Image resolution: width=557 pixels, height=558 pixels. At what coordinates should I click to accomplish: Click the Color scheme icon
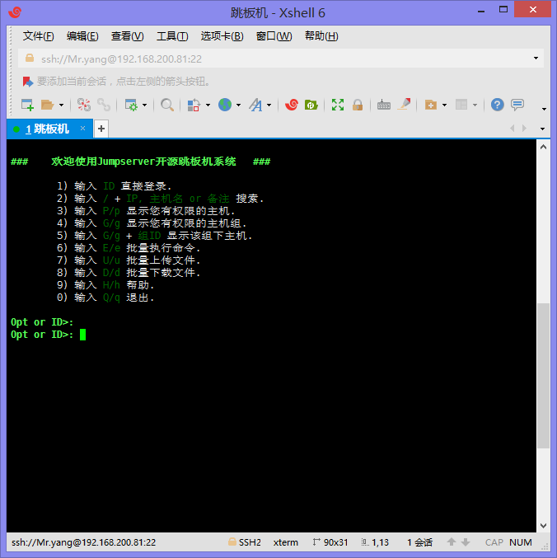tap(194, 105)
